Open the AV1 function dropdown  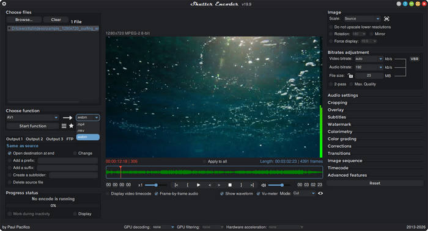click(x=32, y=118)
